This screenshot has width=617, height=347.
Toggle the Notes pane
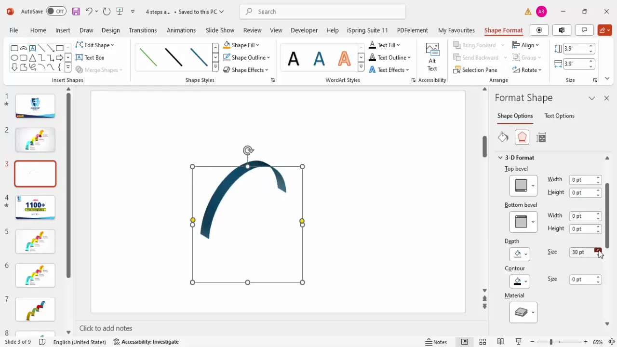coord(436,342)
